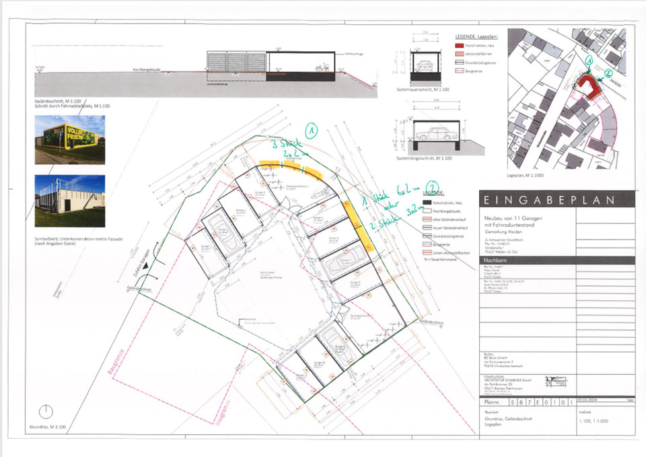
Task: Click the 'Neubau von 11 Garagen' project title
Action: pyautogui.click(x=515, y=219)
